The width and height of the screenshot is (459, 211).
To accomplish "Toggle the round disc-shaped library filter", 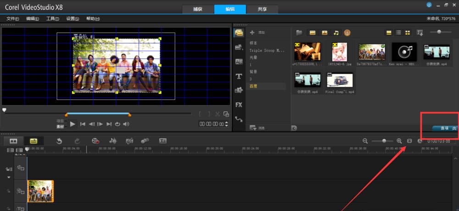I will click(x=347, y=33).
